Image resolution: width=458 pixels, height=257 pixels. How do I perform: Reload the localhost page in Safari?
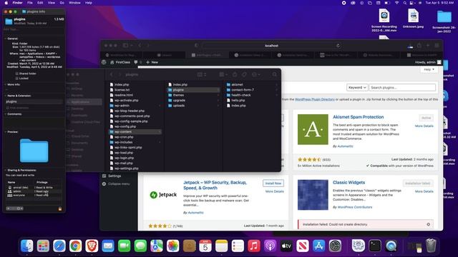point(338,46)
